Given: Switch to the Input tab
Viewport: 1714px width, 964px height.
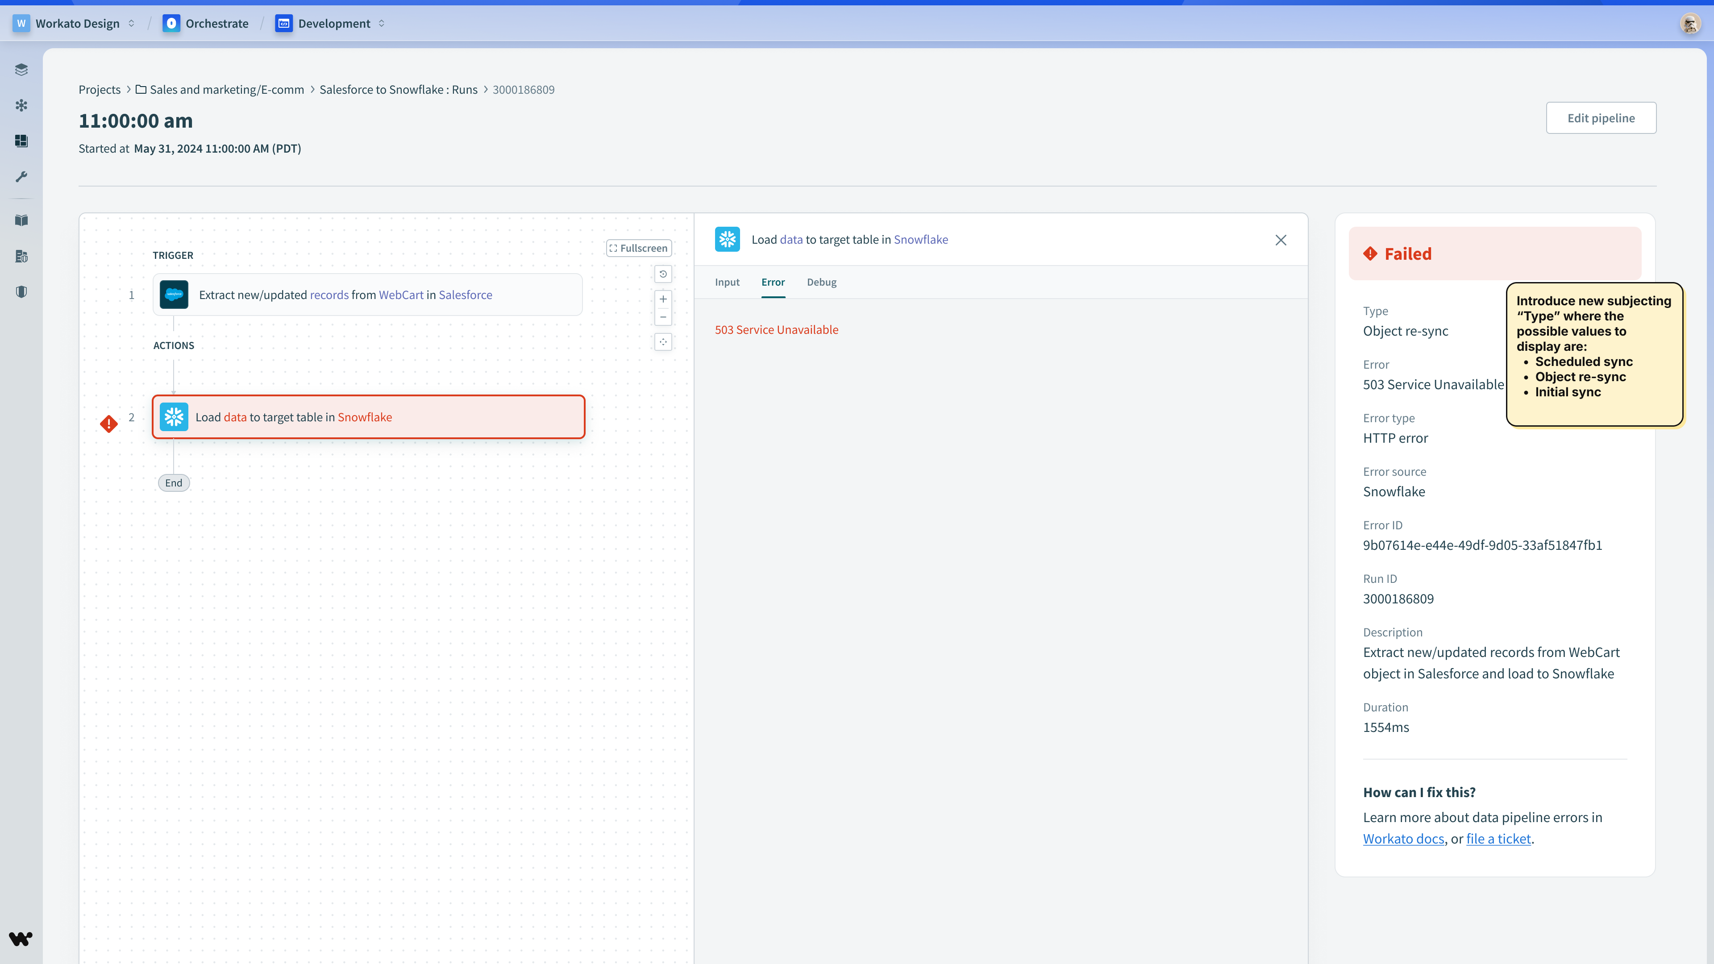Looking at the screenshot, I should [x=727, y=282].
